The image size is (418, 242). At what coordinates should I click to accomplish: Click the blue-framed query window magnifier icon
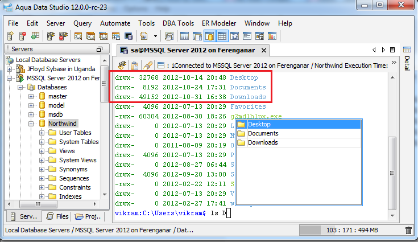coord(103,36)
